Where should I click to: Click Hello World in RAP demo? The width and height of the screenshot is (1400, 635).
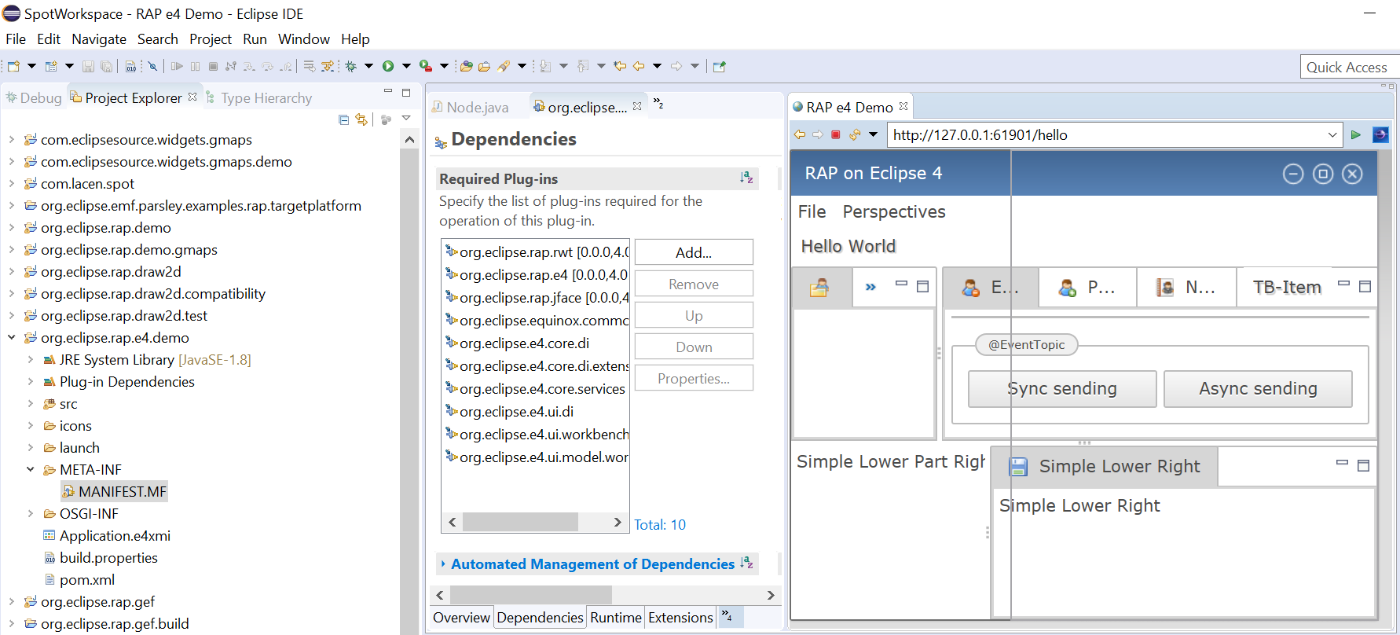point(848,247)
